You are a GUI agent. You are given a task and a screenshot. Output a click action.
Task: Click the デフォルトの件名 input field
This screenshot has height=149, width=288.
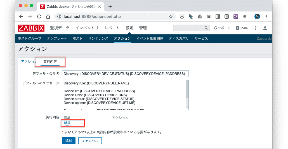click(x=125, y=74)
